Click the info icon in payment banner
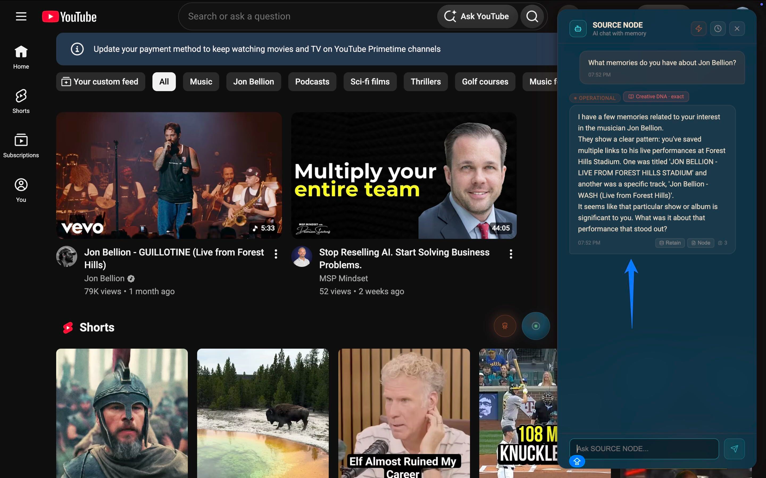The height and width of the screenshot is (478, 766). pos(77,49)
